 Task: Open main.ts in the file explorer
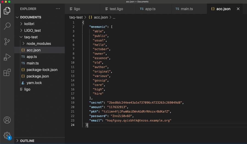tap(32, 63)
